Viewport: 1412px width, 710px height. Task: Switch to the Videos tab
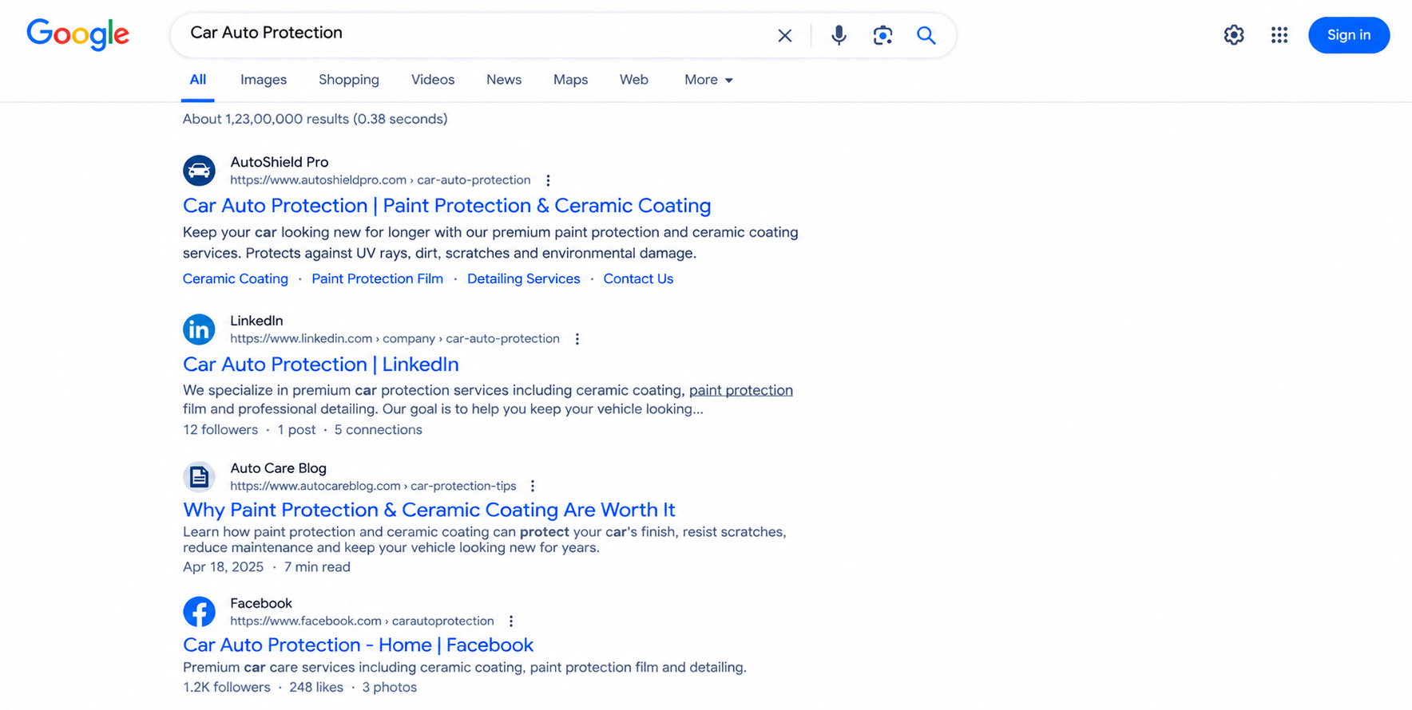pyautogui.click(x=433, y=80)
